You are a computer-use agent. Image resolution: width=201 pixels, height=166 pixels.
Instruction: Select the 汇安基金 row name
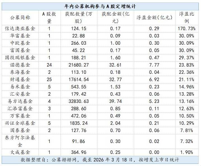click(20, 94)
